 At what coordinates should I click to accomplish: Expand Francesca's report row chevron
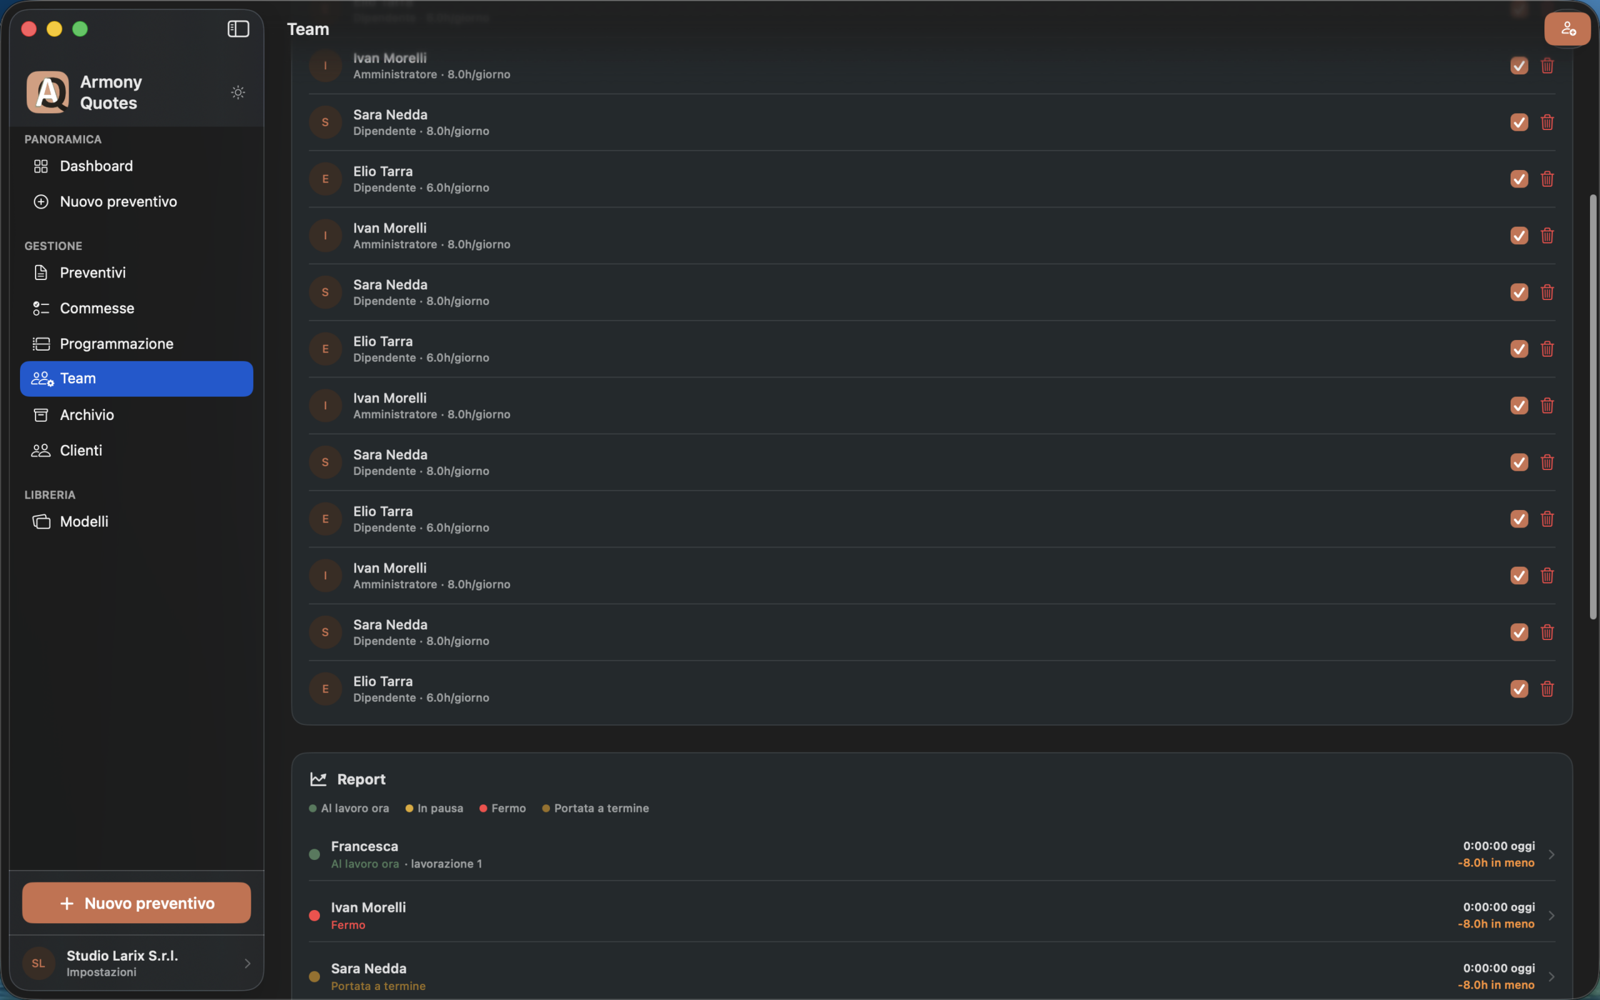[1551, 854]
